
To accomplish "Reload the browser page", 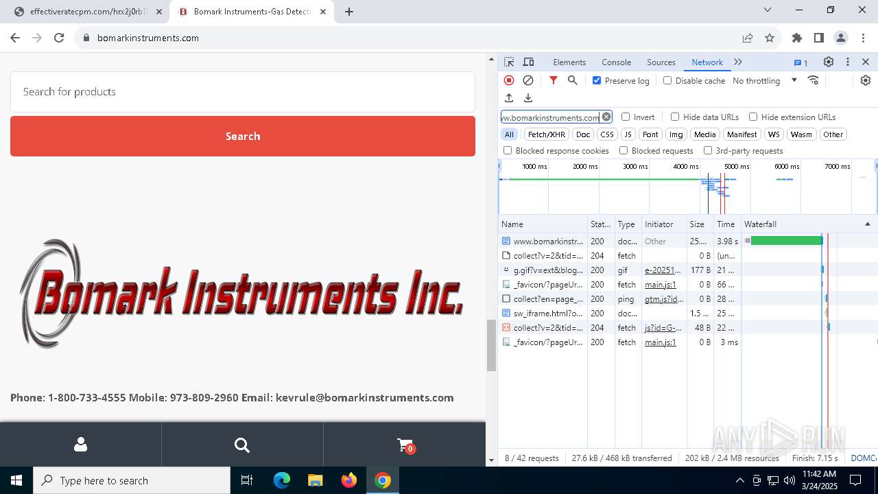I will tap(59, 38).
